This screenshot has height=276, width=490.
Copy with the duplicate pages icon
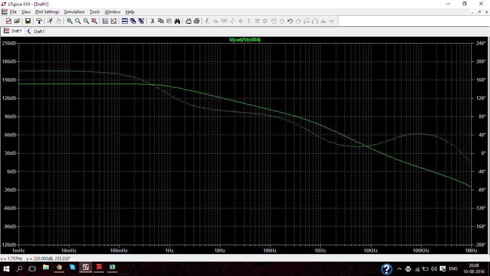point(161,21)
